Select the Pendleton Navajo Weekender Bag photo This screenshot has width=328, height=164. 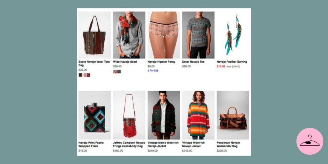[233, 115]
